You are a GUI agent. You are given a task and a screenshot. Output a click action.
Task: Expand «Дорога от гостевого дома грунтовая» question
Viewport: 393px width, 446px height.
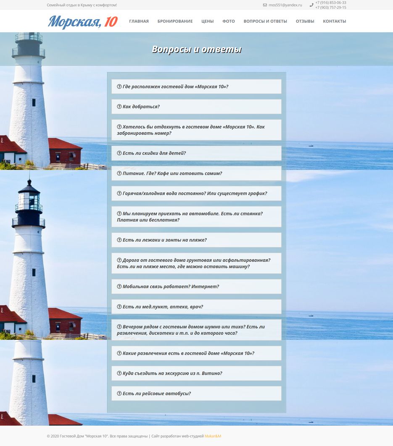tap(196, 263)
